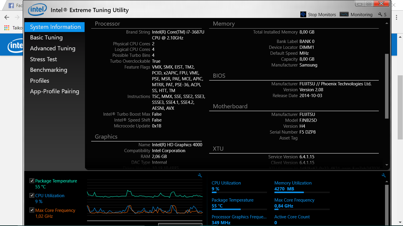Image resolution: width=403 pixels, height=226 pixels.
Task: Click the Serial Number value F5 DZP8
Action: [x=307, y=132]
